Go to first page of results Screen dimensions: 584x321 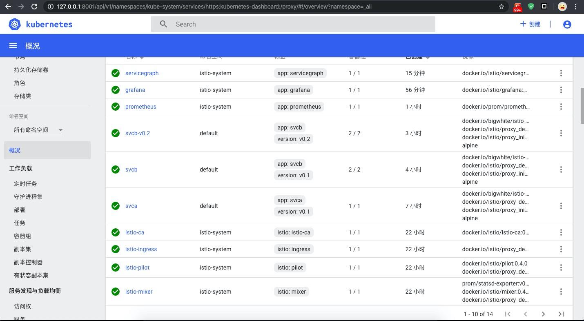(x=508, y=314)
